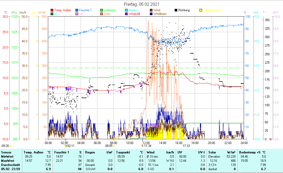Click the yellow Sonnenschein legend swatch
The height and width of the screenshot is (173, 283).
pyautogui.click(x=201, y=10)
